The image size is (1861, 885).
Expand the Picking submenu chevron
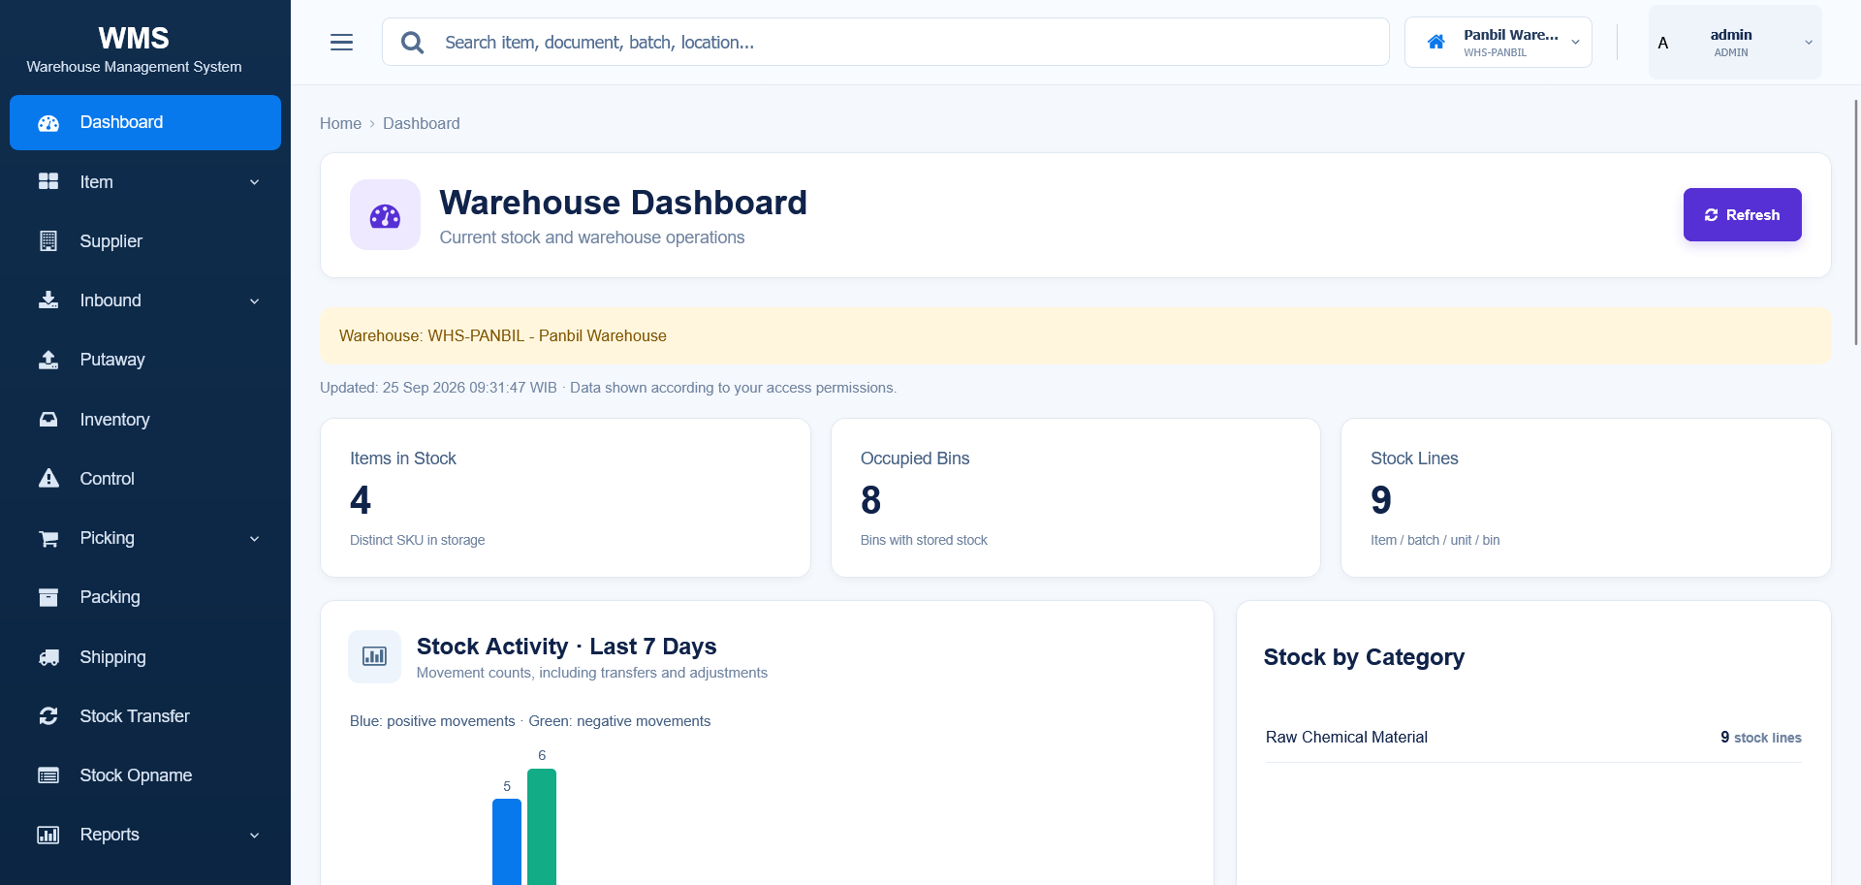(255, 539)
